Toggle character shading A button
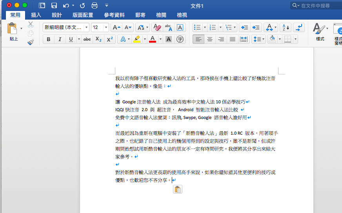Viewport: 342px width, 213px height. pyautogui.click(x=169, y=39)
